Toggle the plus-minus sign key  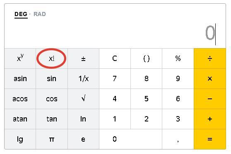click(x=83, y=58)
